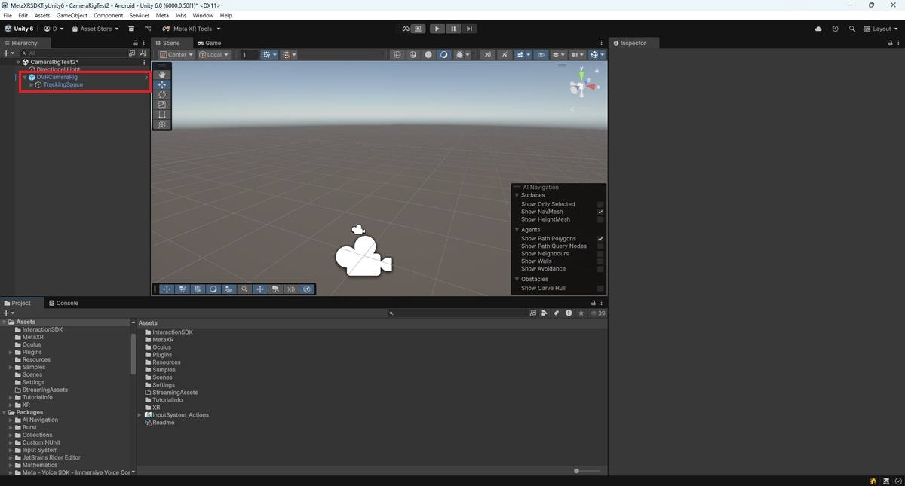Enable Show Only Selected checkbox

coord(600,204)
